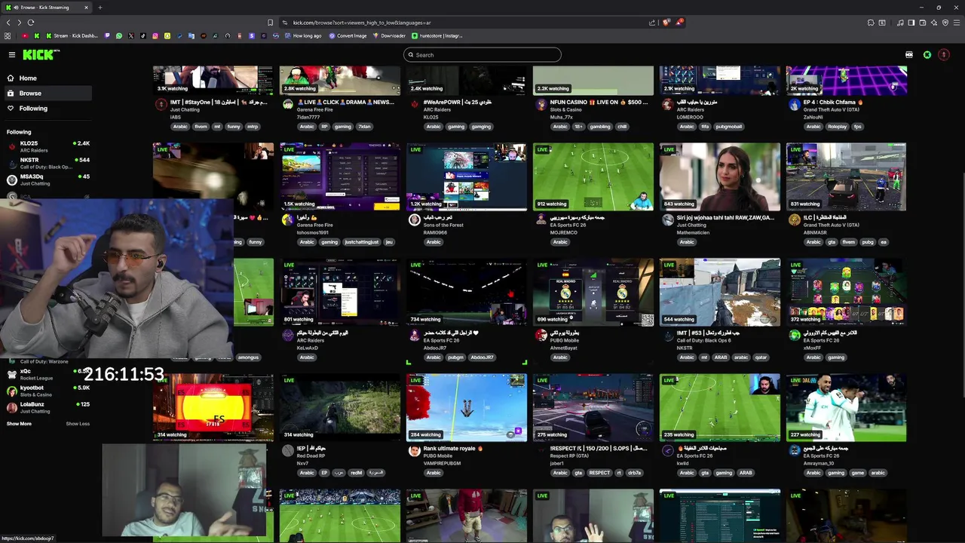
Task: Open the X (Twitter) bookmark icon
Action: coord(131,35)
